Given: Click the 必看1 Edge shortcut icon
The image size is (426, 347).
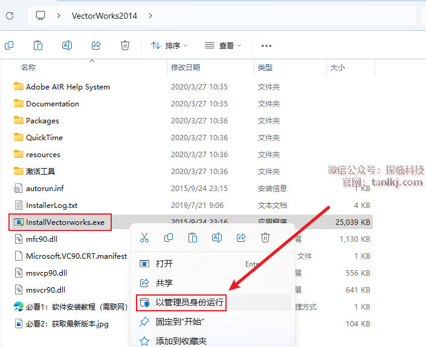Looking at the screenshot, I should coord(19,306).
